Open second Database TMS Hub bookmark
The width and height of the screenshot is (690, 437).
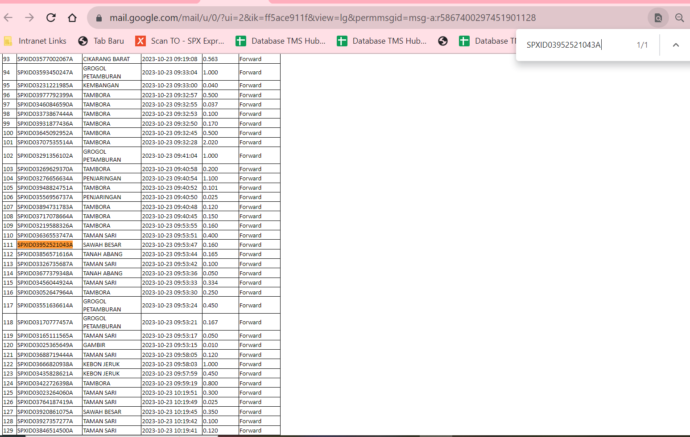[382, 41]
